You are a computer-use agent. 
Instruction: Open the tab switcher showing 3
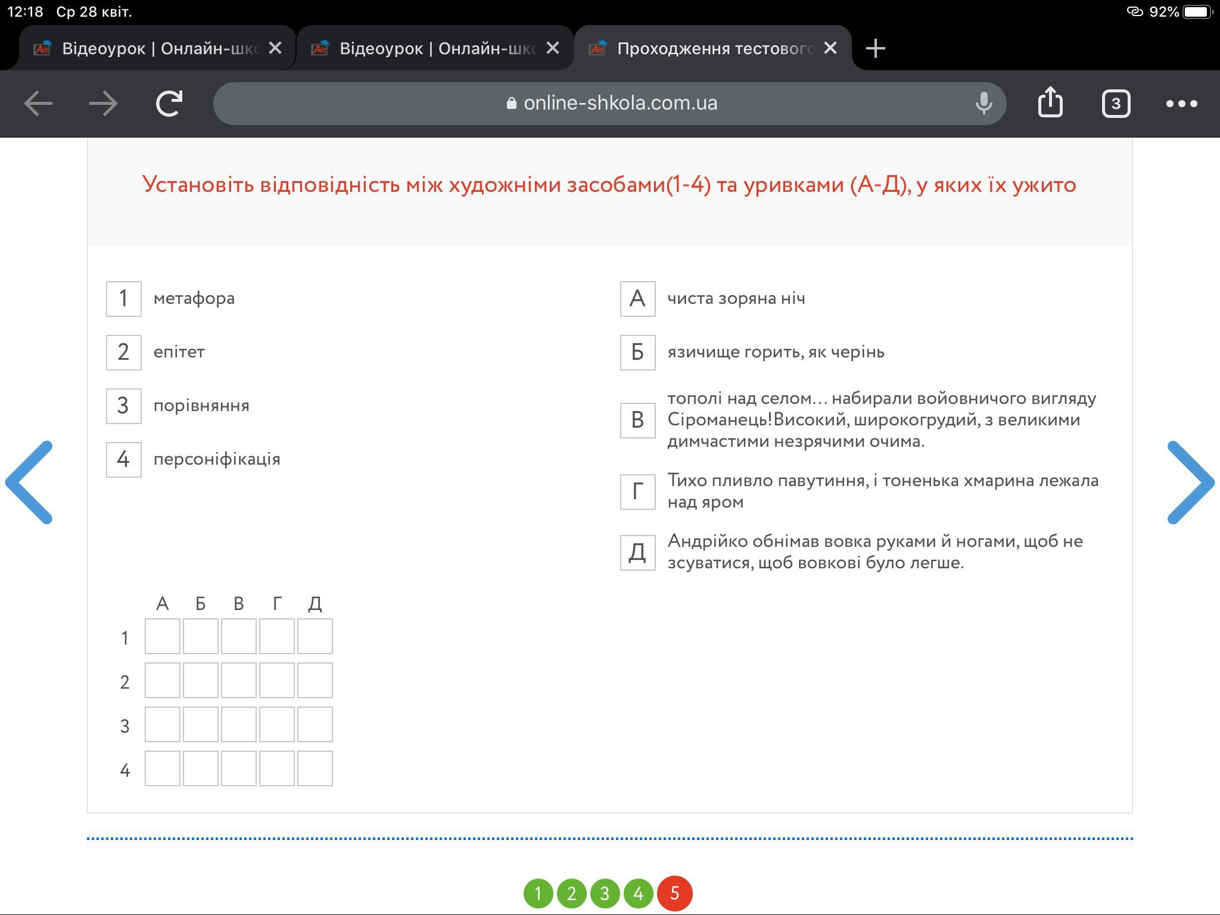point(1116,104)
